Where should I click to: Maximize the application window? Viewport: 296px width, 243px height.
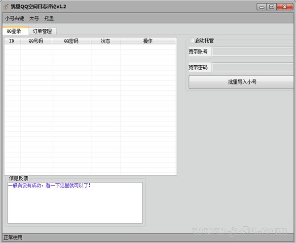coord(272,7)
